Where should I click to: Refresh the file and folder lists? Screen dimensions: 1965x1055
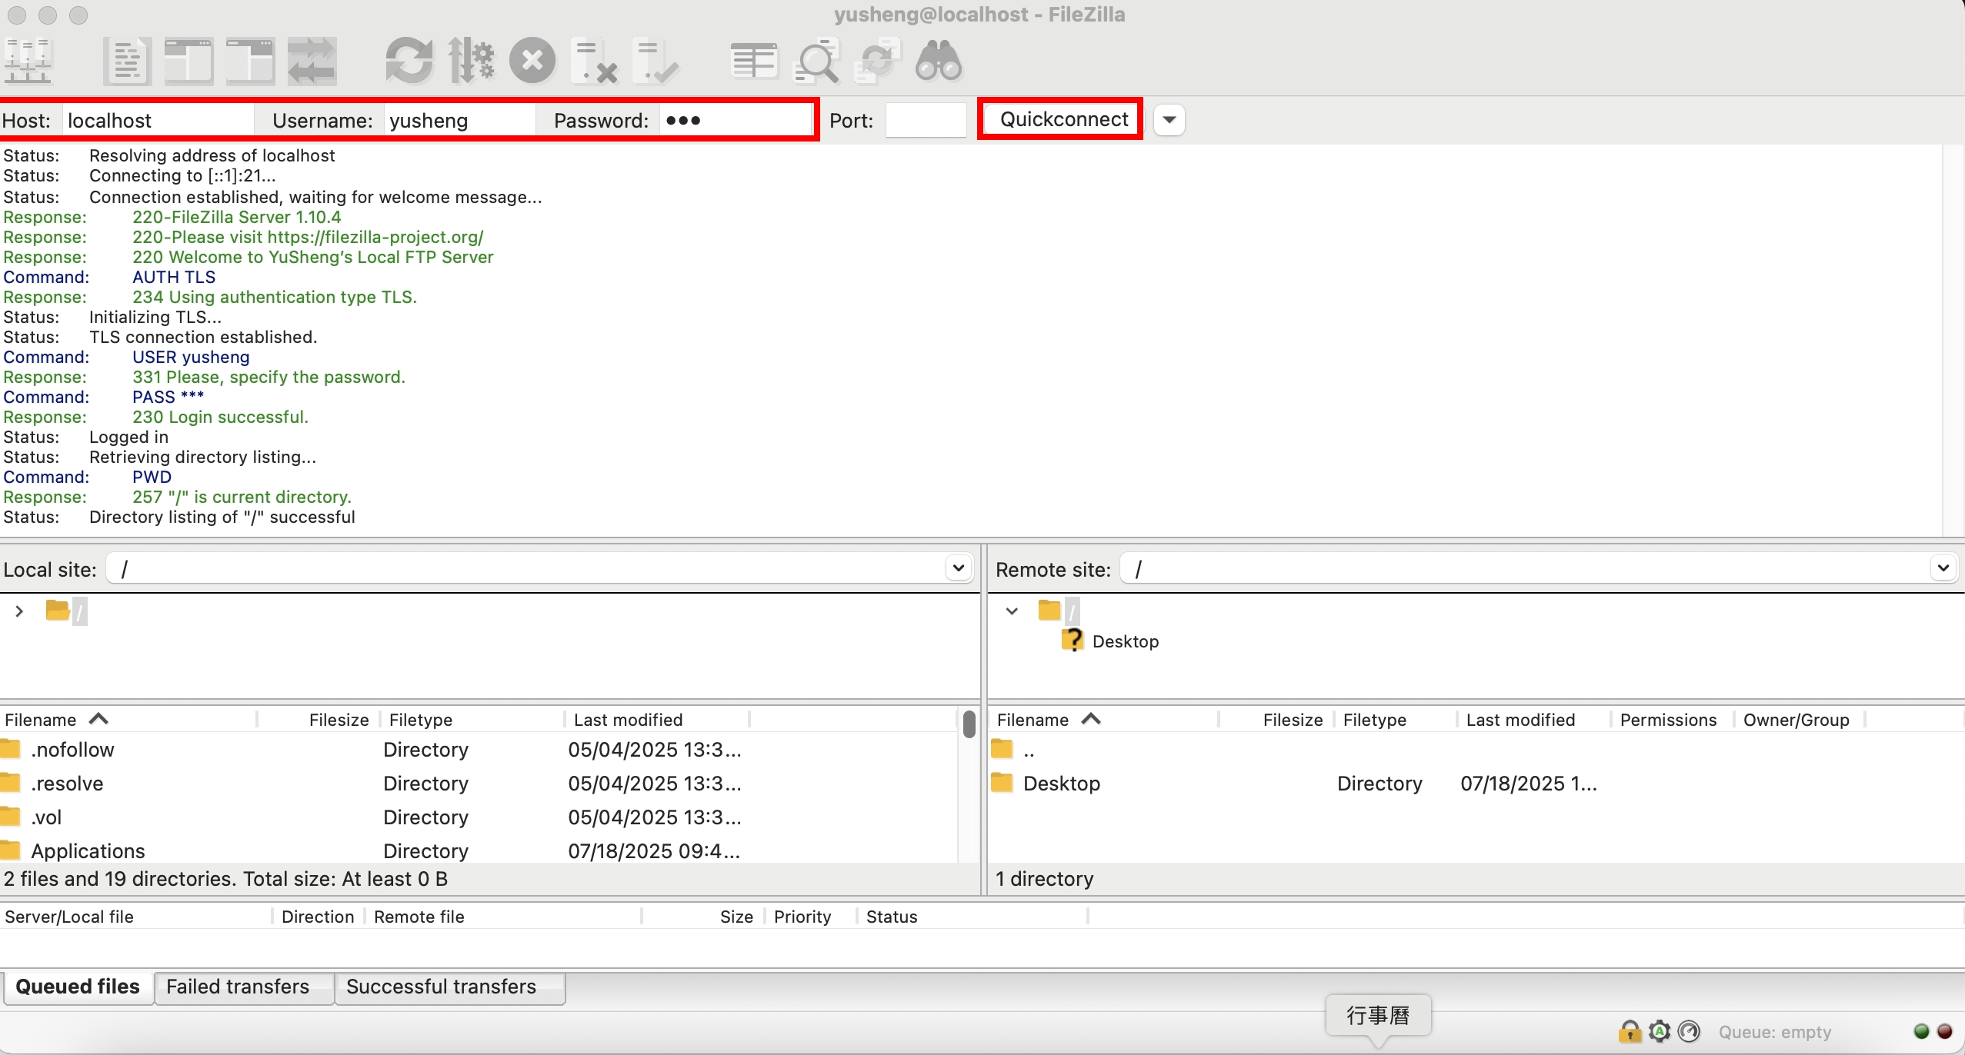(409, 61)
